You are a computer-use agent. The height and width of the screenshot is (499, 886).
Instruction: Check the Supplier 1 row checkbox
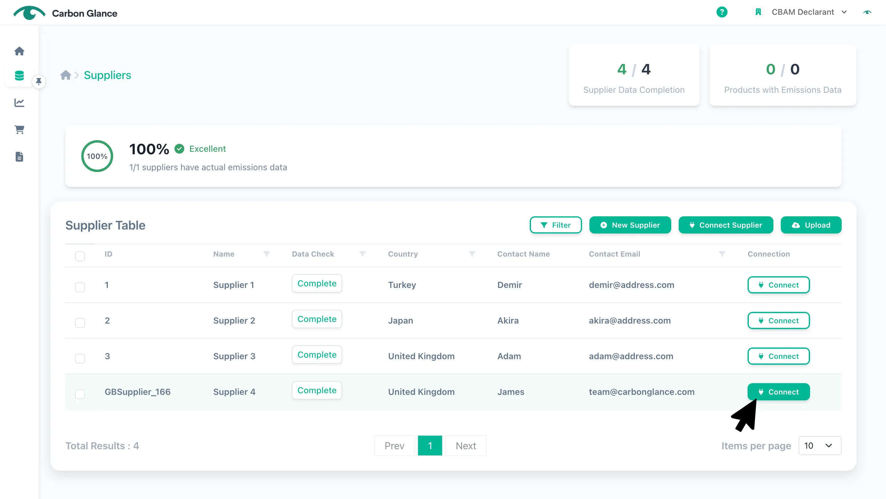point(80,287)
